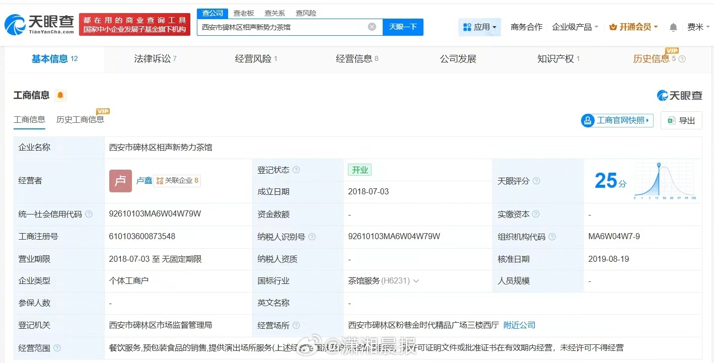
Task: Open help icon beside 实缴资本
Action: coord(536,214)
